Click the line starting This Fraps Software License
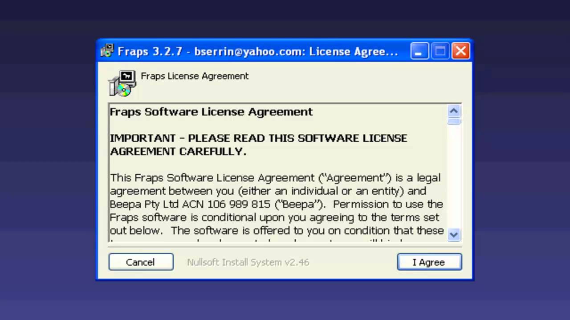 click(275, 178)
